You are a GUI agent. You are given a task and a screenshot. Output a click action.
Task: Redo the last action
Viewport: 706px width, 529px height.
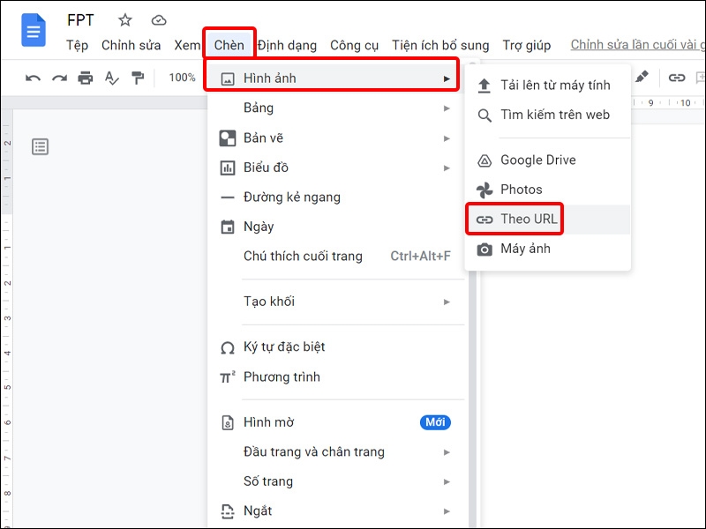(59, 78)
